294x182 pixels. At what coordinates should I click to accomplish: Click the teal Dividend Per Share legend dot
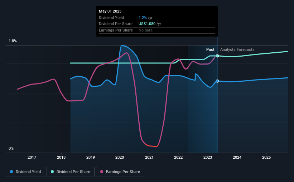point(52,172)
